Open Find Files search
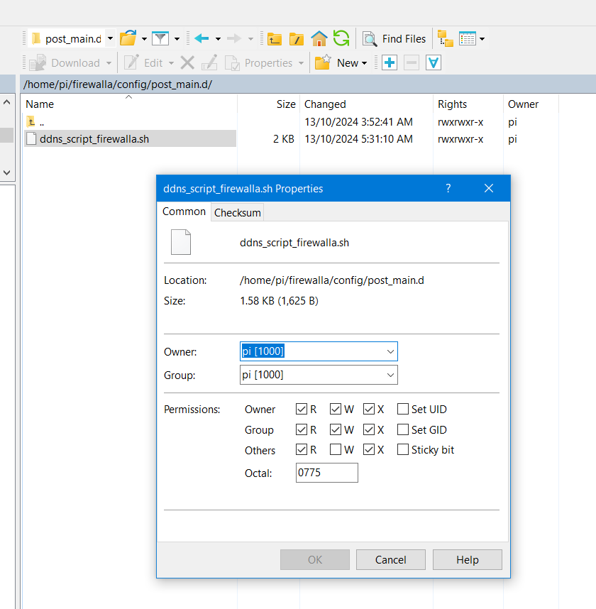Image resolution: width=596 pixels, height=609 pixels. coord(394,38)
